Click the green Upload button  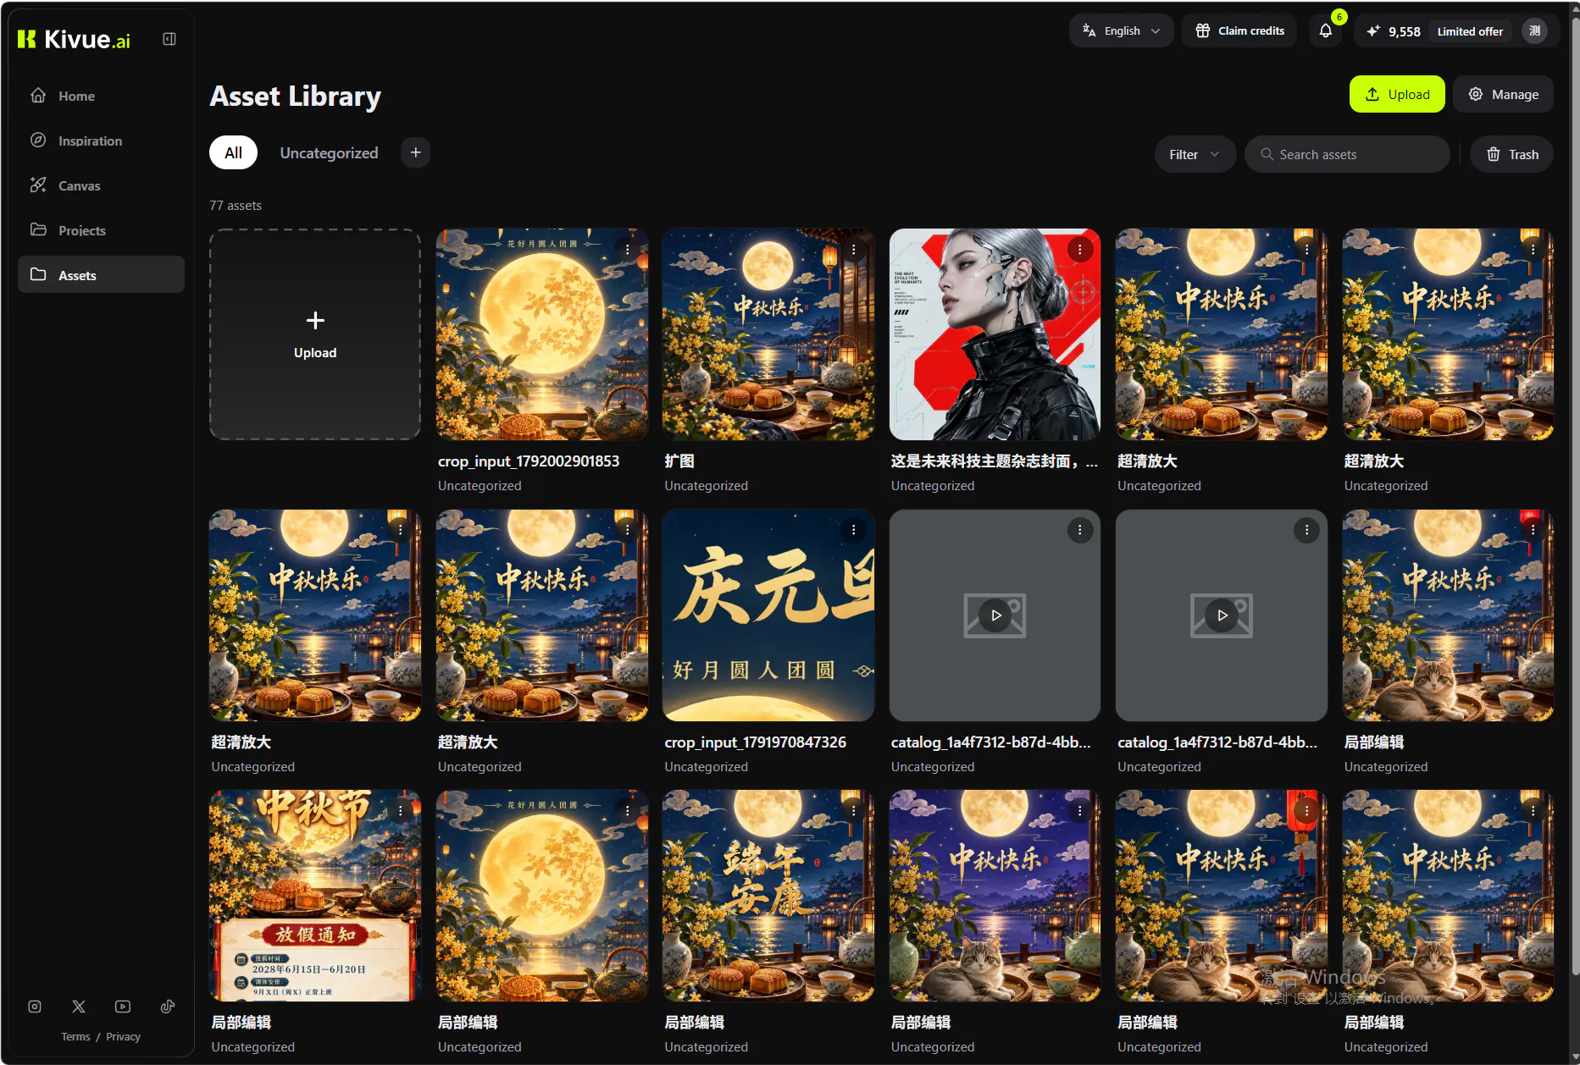pyautogui.click(x=1397, y=94)
